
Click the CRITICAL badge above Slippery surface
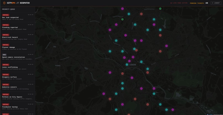(x=6, y=75)
